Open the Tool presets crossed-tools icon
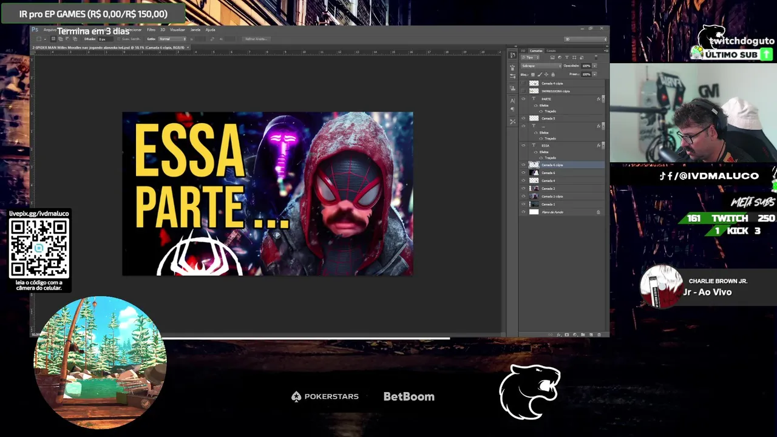The height and width of the screenshot is (437, 777). click(513, 121)
